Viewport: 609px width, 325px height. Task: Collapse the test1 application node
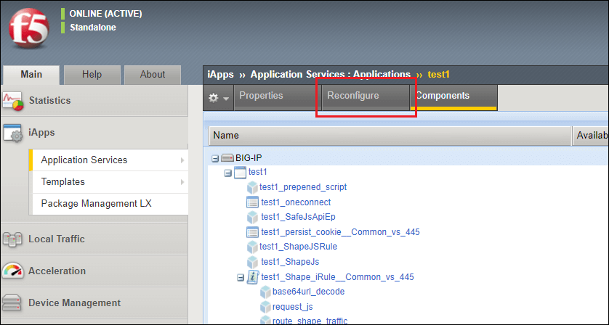228,173
